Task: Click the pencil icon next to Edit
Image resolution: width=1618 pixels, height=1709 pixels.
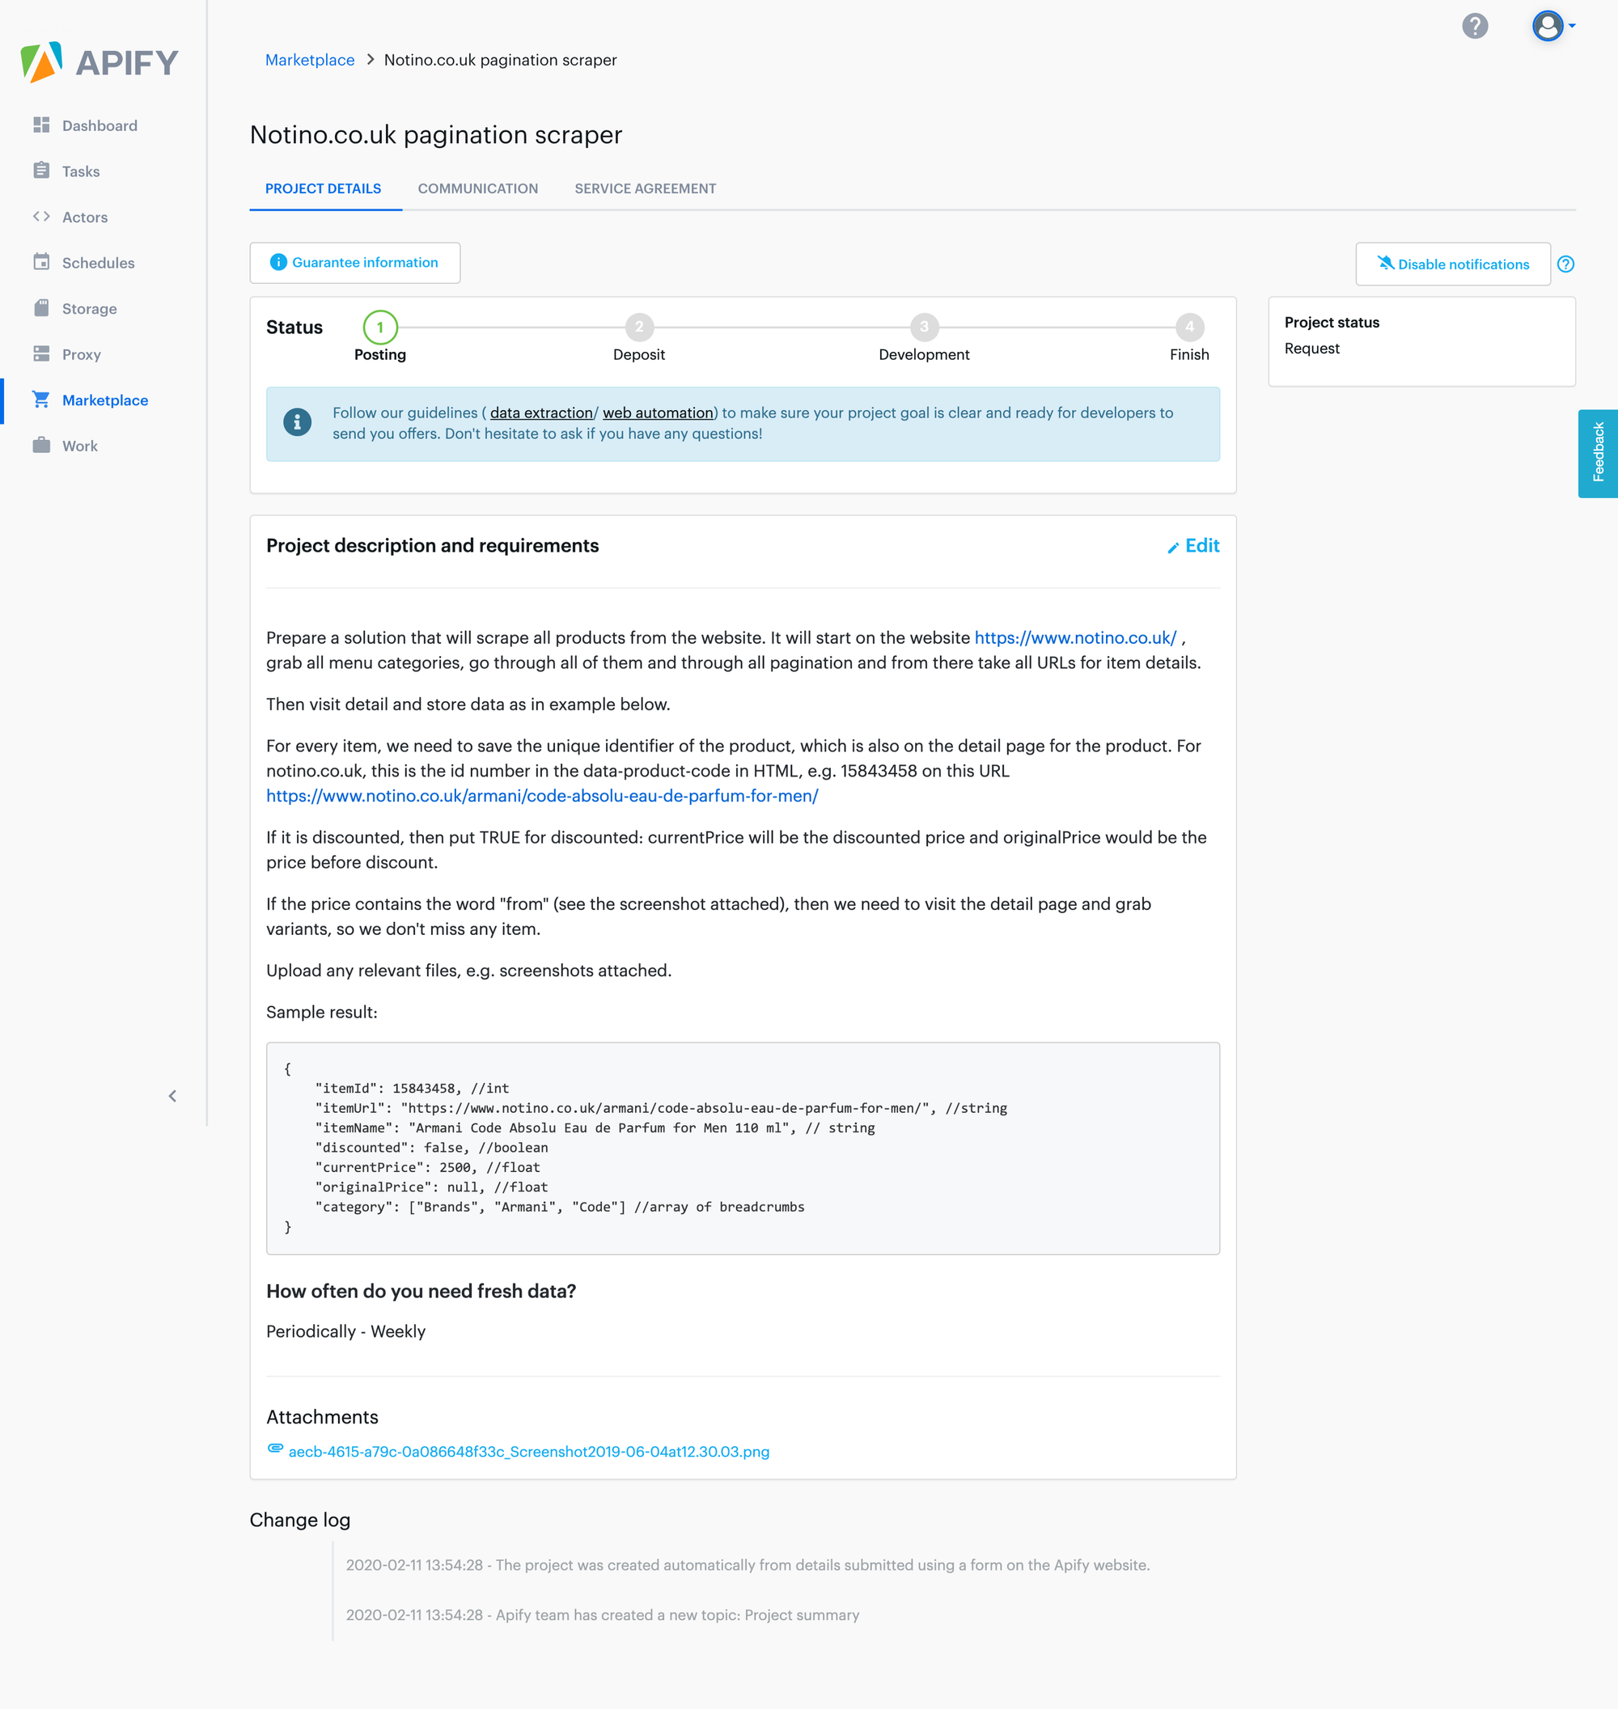Action: [1173, 548]
